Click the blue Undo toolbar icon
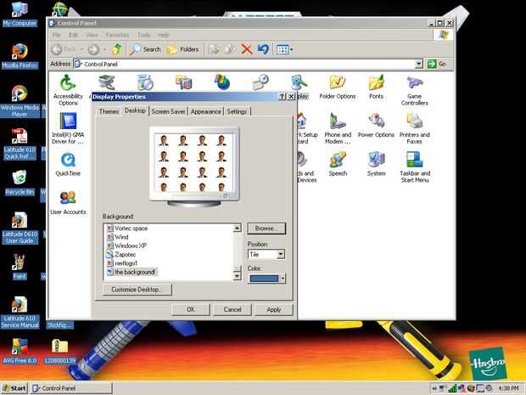Screen dimensions: 526x395 (263, 49)
